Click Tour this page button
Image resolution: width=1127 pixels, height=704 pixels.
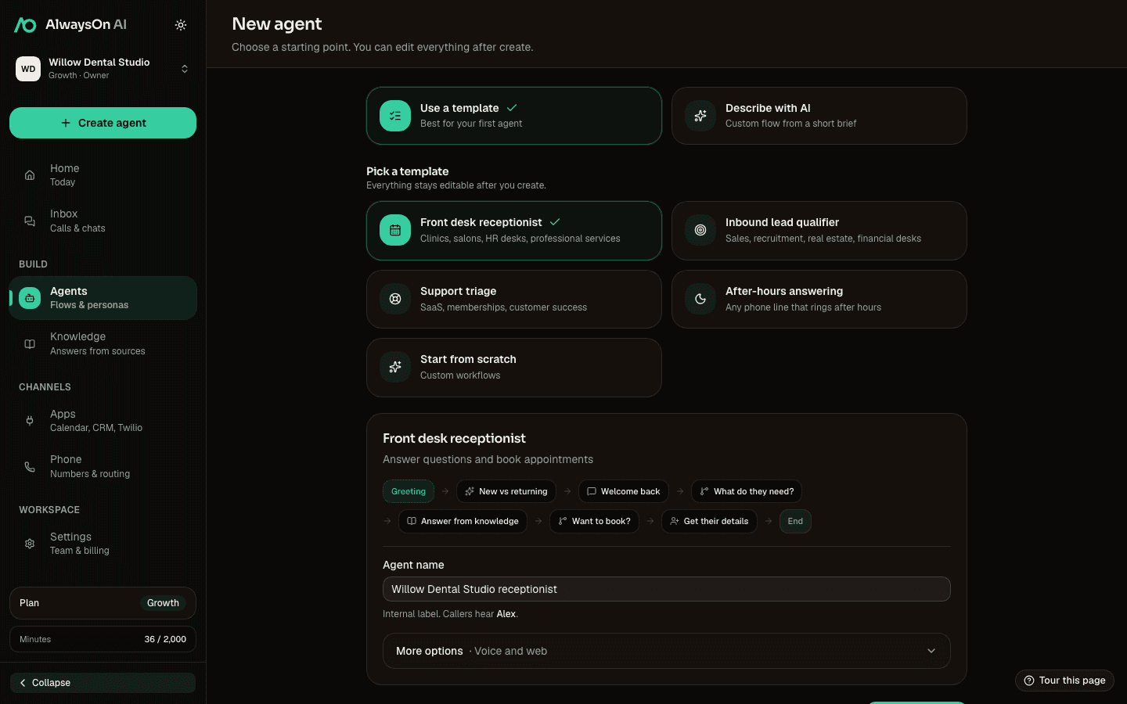pyautogui.click(x=1064, y=681)
